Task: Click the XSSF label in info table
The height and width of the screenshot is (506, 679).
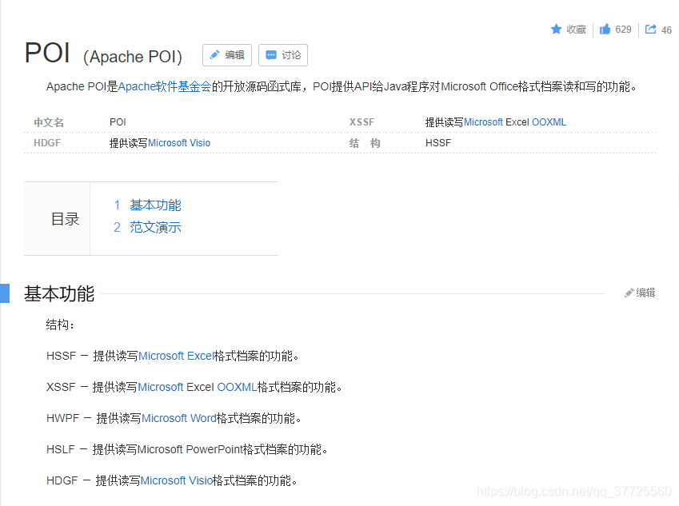Action: pyautogui.click(x=361, y=122)
